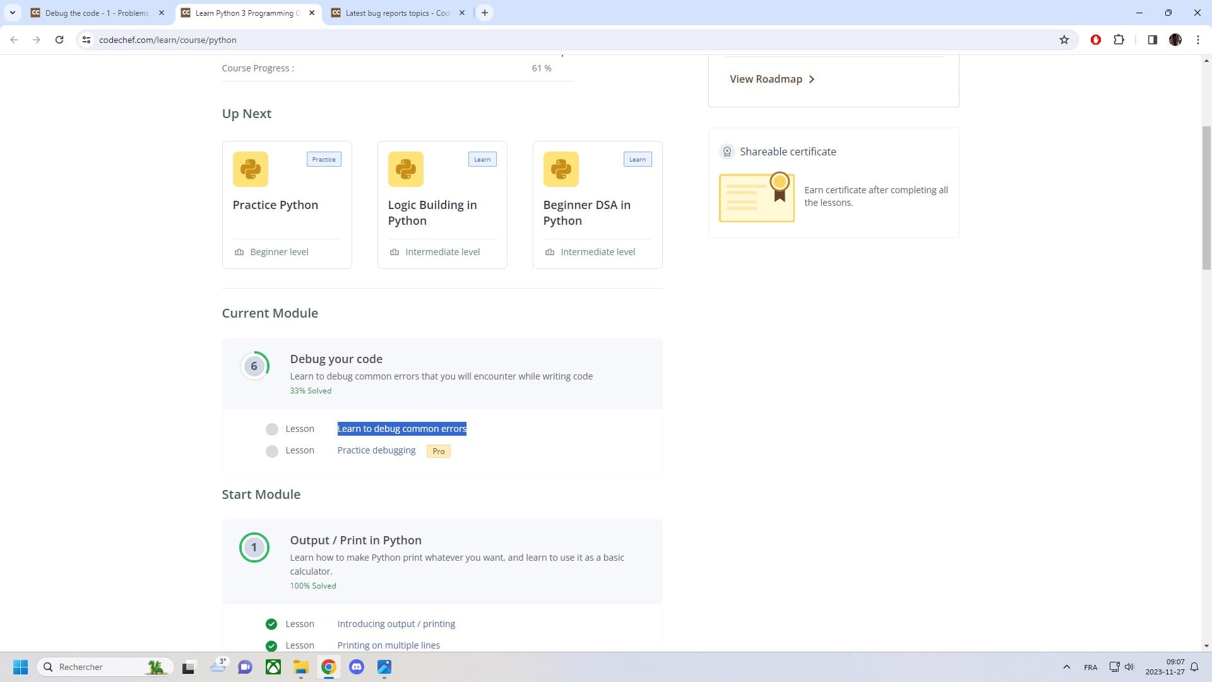Open the Printing on multiple lines lesson
1212x682 pixels.
click(x=388, y=645)
